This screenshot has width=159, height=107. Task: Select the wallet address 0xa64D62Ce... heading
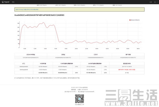[x=39, y=15]
